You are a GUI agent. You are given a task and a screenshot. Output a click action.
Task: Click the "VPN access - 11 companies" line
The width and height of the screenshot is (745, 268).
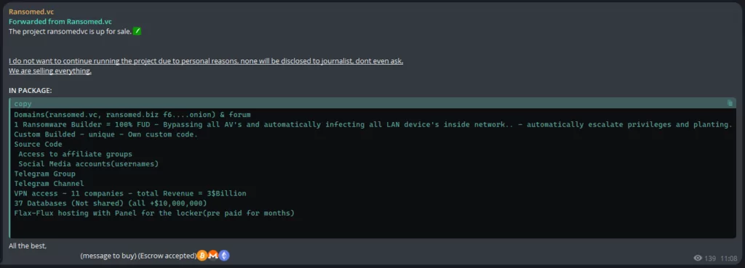coord(130,193)
